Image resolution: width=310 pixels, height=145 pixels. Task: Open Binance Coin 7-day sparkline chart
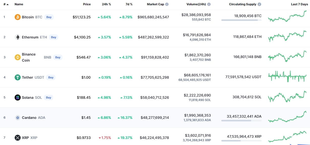(x=287, y=56)
